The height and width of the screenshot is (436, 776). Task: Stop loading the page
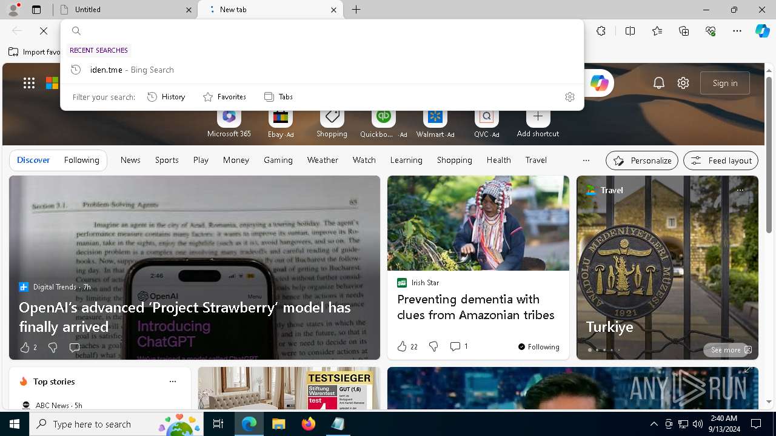point(44,31)
